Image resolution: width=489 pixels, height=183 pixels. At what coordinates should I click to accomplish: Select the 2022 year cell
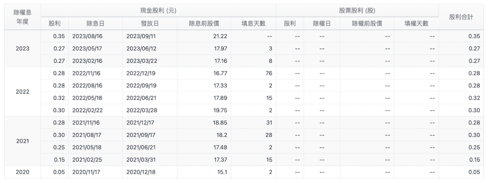coord(22,92)
